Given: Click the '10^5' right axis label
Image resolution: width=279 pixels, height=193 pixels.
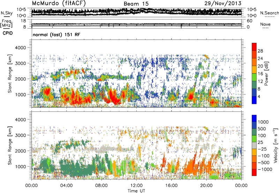Looking at the screenshot, I should [x=252, y=10].
